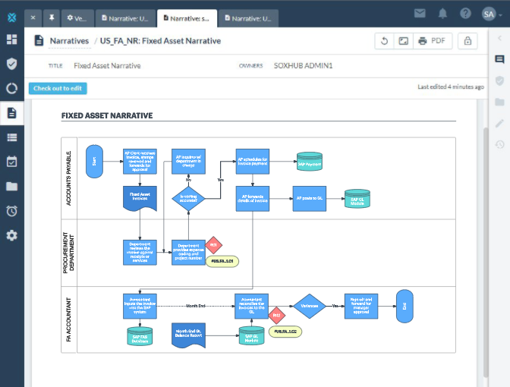Click the Narratives breadcrumb link
This screenshot has height=387, width=510.
click(69, 41)
